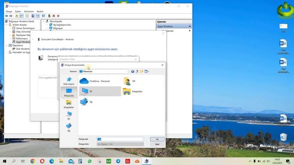This screenshot has height=165, width=294.
Task: Click the black down-arrow circle toolbar icon
Action: pyautogui.click(x=58, y=16)
